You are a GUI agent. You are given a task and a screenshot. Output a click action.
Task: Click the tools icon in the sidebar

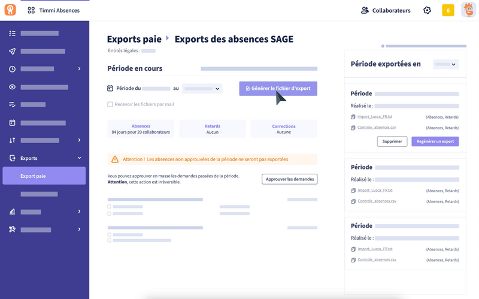(x=12, y=229)
